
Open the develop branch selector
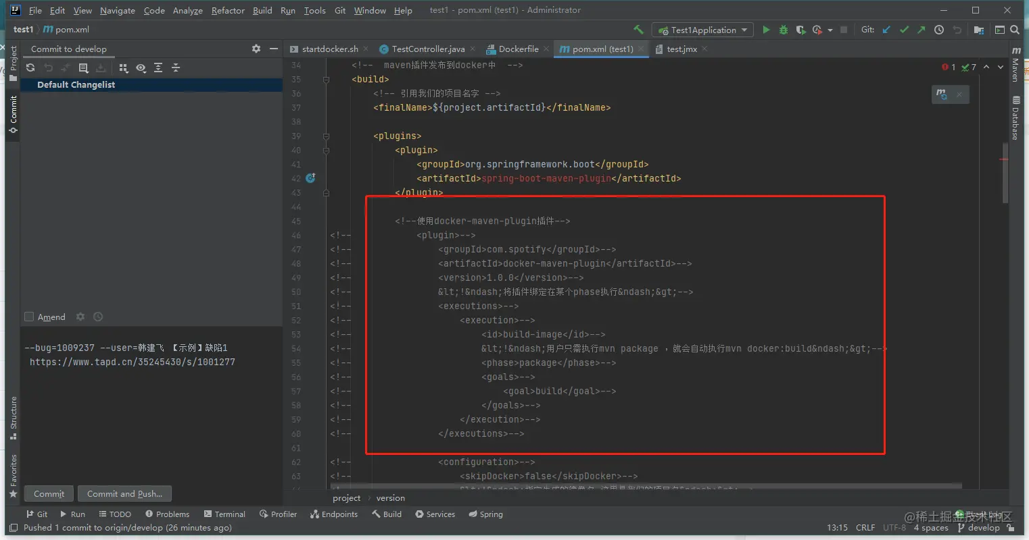click(978, 528)
